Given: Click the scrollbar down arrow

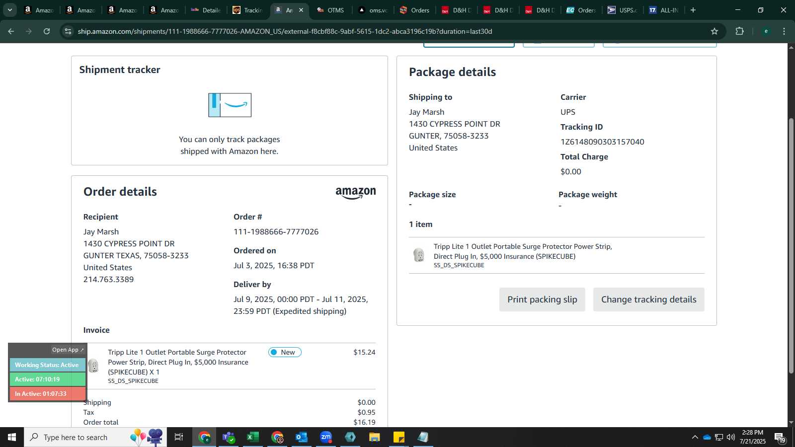Looking at the screenshot, I should click(791, 423).
